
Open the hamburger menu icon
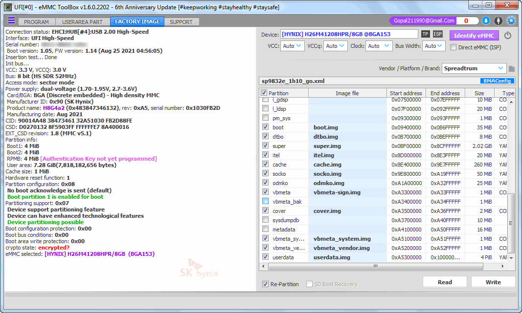[11, 21]
